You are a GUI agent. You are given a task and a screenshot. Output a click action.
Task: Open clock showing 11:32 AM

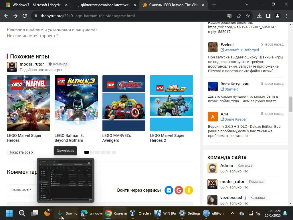[273, 213]
